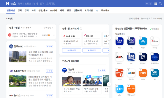This screenshot has height=98, width=164.
Task: Open the 라이브러리 link
Action: click(x=157, y=19)
